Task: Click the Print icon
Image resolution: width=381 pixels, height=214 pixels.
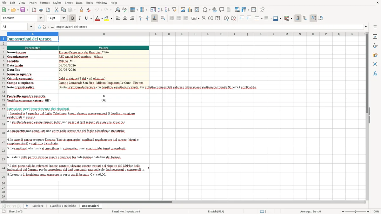Action: pyautogui.click(x=41, y=10)
